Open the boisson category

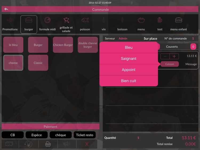click(122, 24)
